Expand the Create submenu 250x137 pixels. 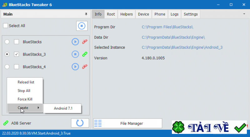tap(25, 108)
